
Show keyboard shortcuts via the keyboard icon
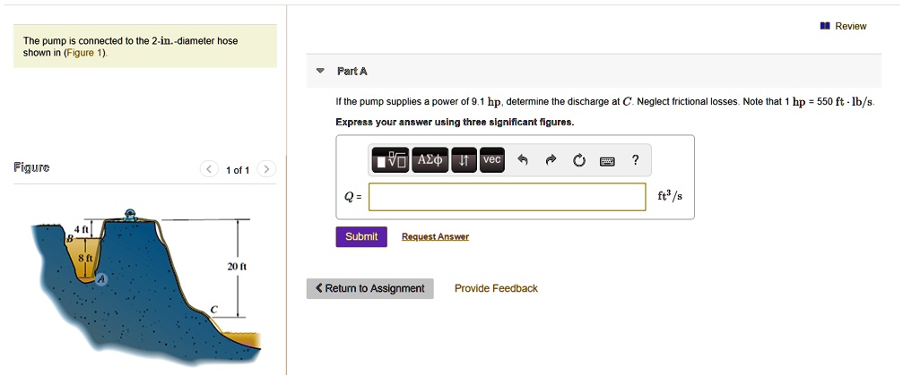pyautogui.click(x=606, y=161)
